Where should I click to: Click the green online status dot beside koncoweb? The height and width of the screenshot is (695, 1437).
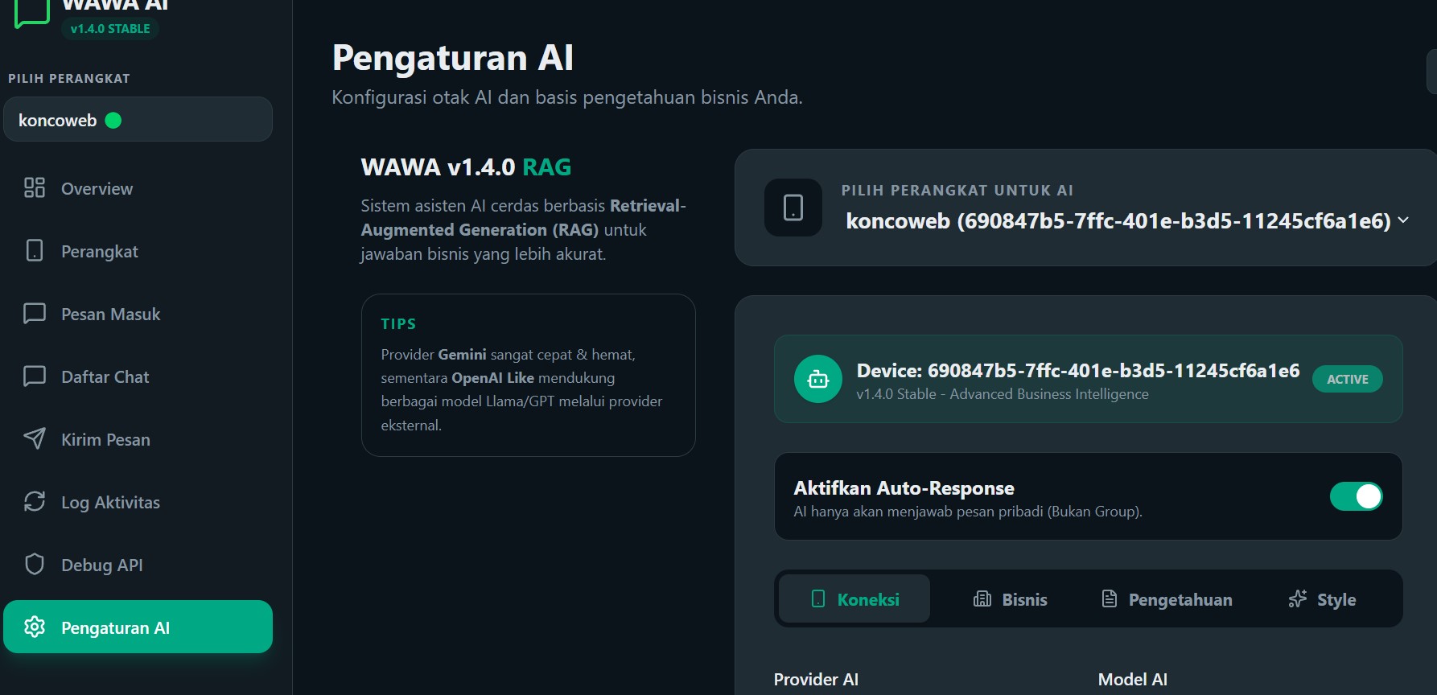click(113, 120)
